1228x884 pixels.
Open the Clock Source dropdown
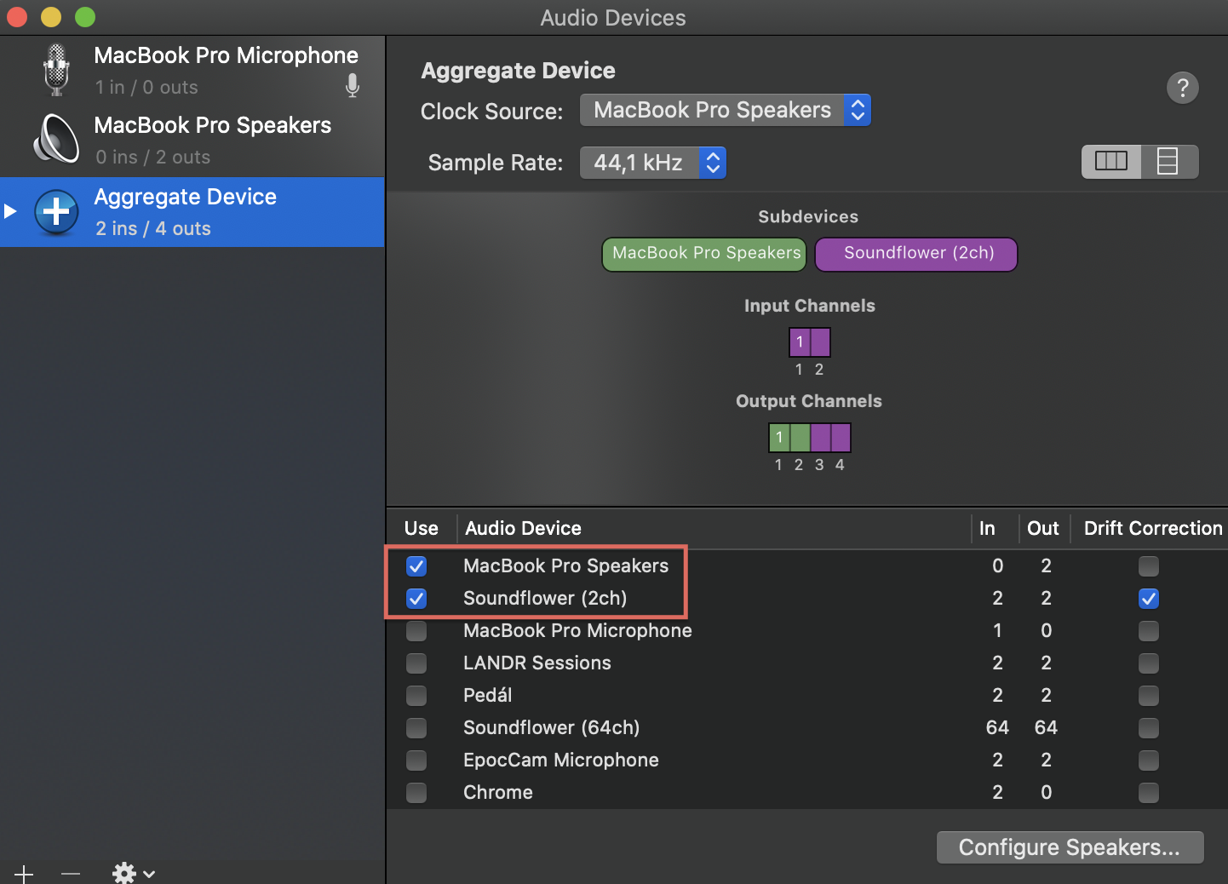tap(725, 110)
